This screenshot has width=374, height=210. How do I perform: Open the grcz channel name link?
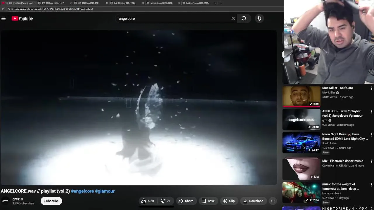point(16,199)
